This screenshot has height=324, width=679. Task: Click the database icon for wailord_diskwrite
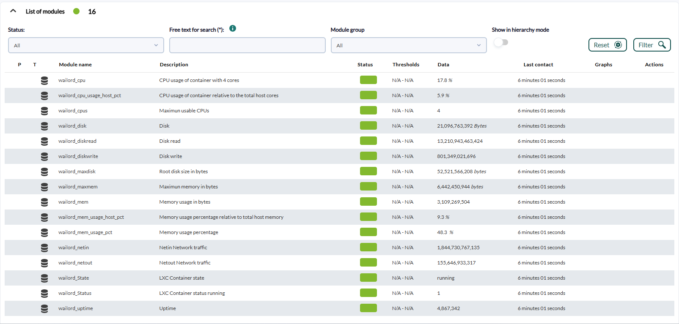click(44, 156)
